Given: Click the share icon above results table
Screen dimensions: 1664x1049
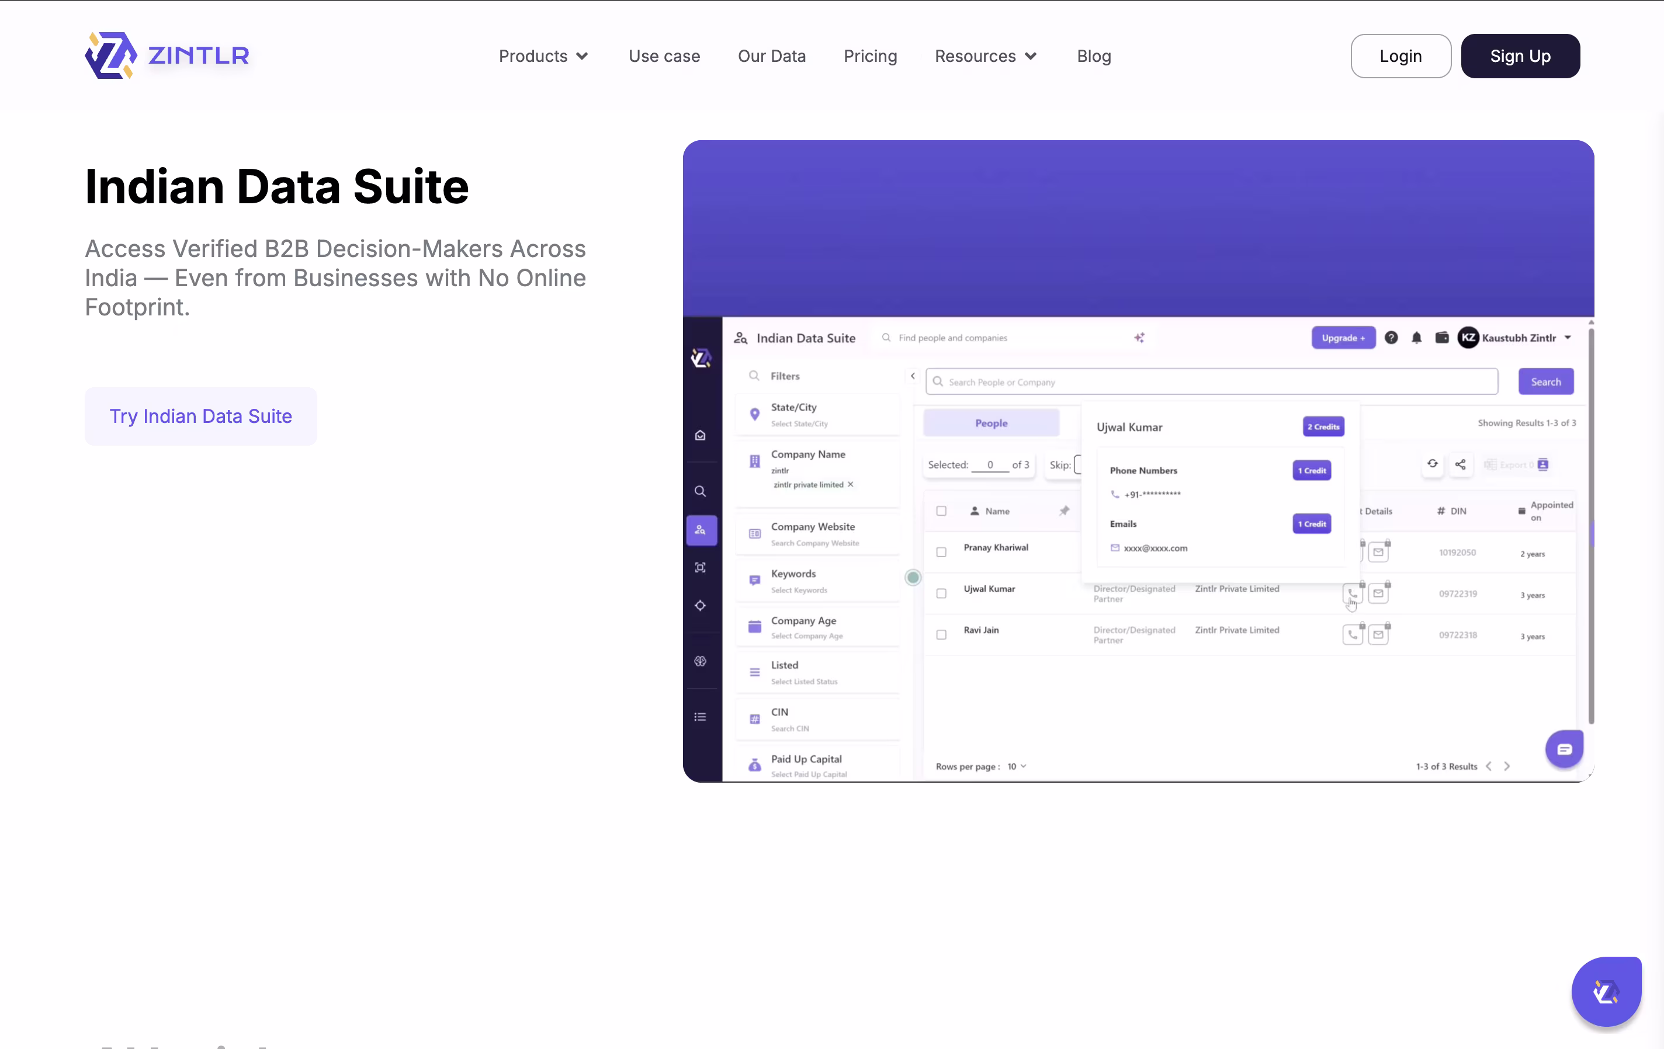Looking at the screenshot, I should coord(1460,464).
